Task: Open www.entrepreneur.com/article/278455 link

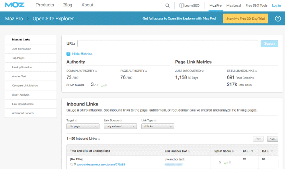Action: (x=101, y=165)
